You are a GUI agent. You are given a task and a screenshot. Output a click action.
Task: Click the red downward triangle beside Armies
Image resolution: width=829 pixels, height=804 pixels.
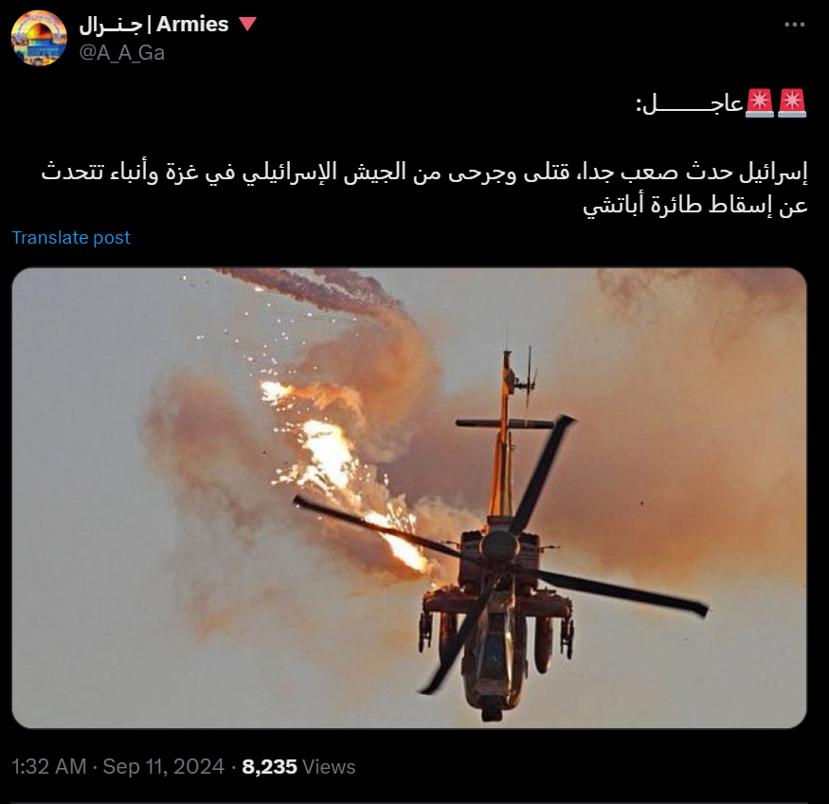click(247, 24)
